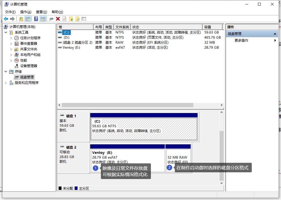Click the blue Back arrow in toolbar
Screen dimensions: 281x200
[x=6, y=19]
